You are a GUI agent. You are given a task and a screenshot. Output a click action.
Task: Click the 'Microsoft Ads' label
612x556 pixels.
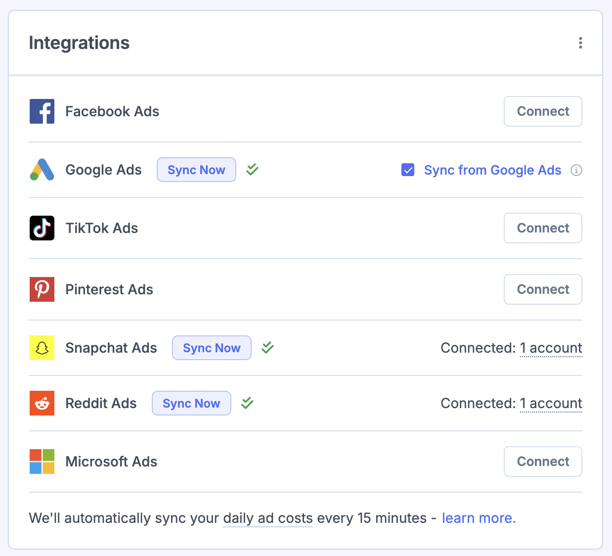(111, 462)
